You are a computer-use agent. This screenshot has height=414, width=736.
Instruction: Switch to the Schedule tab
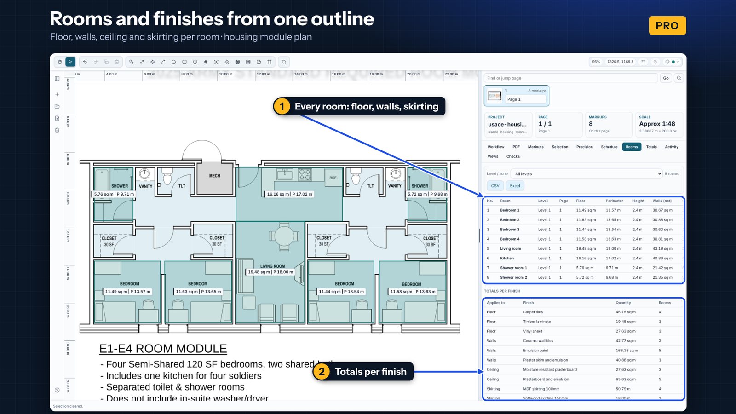(609, 147)
